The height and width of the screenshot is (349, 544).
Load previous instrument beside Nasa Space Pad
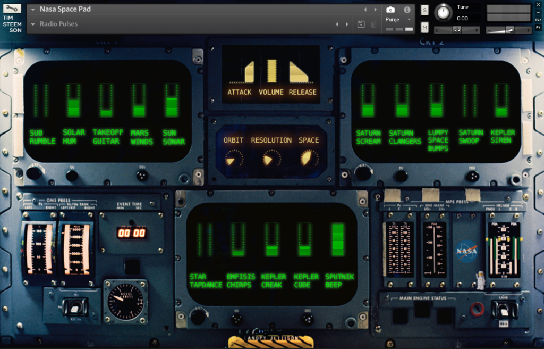(x=365, y=10)
